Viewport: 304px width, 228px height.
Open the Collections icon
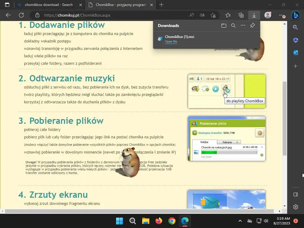tap(241, 15)
